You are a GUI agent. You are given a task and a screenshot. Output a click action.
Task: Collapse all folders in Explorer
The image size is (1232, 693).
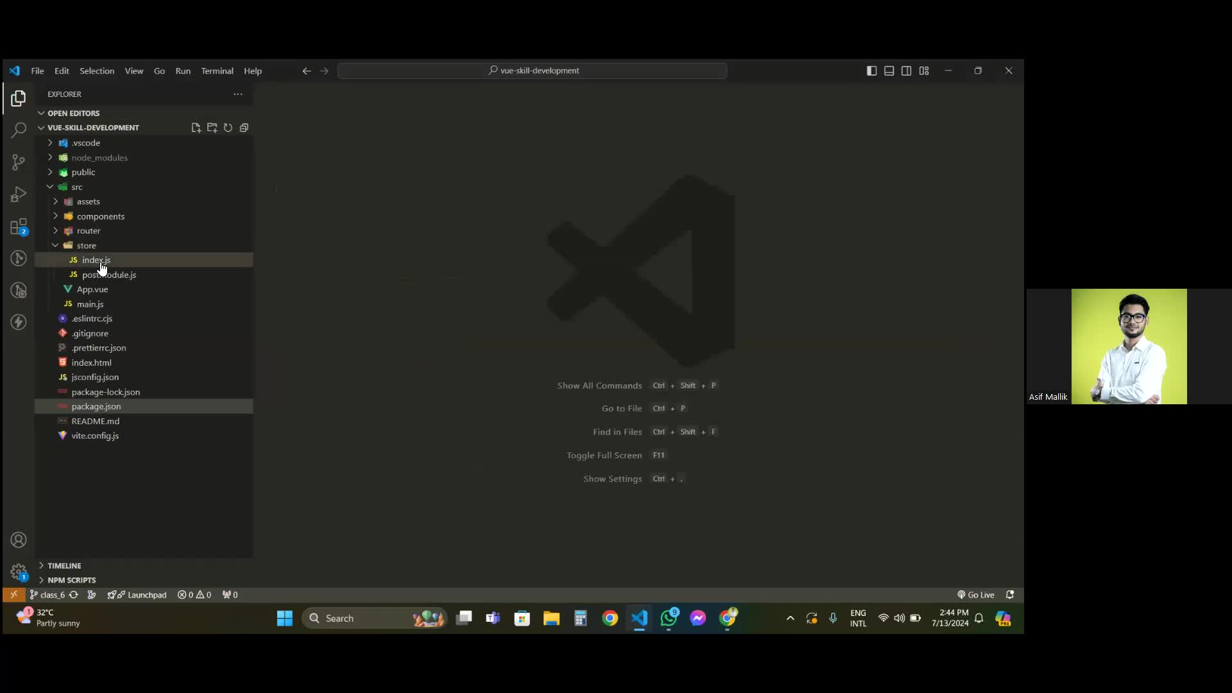click(244, 128)
